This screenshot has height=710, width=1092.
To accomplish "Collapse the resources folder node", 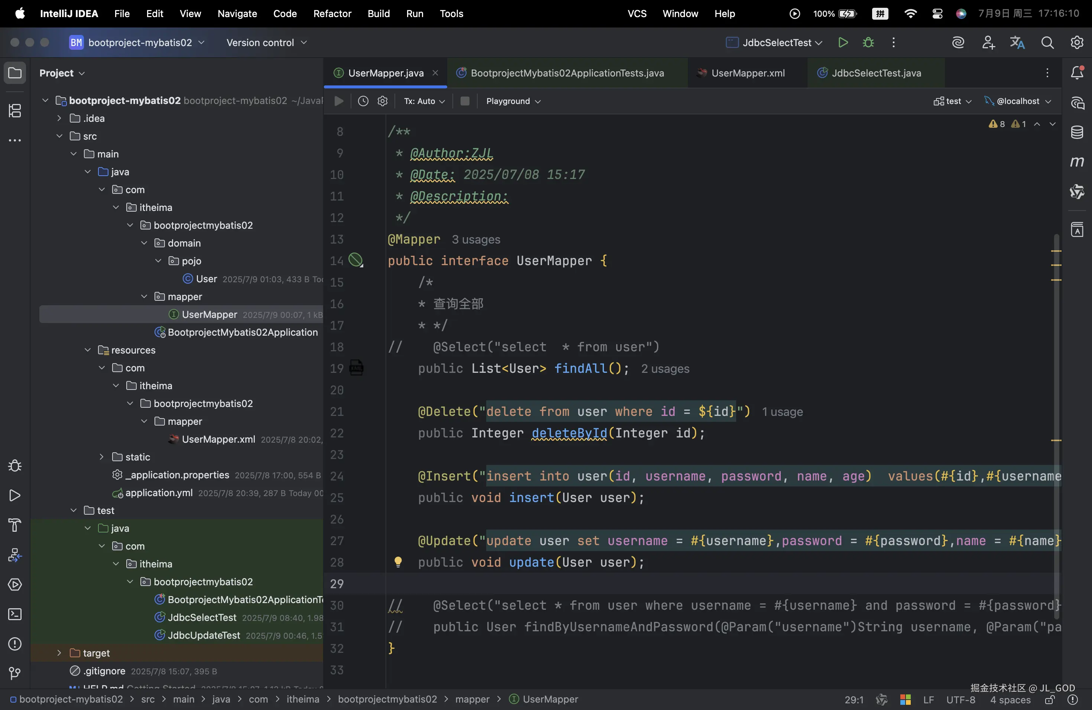I will [x=88, y=350].
